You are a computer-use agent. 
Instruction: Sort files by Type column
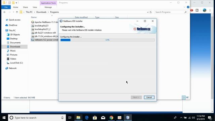97,17
